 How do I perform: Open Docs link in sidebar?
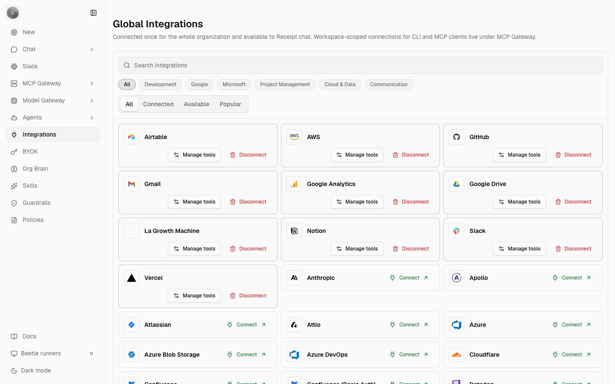point(53,336)
